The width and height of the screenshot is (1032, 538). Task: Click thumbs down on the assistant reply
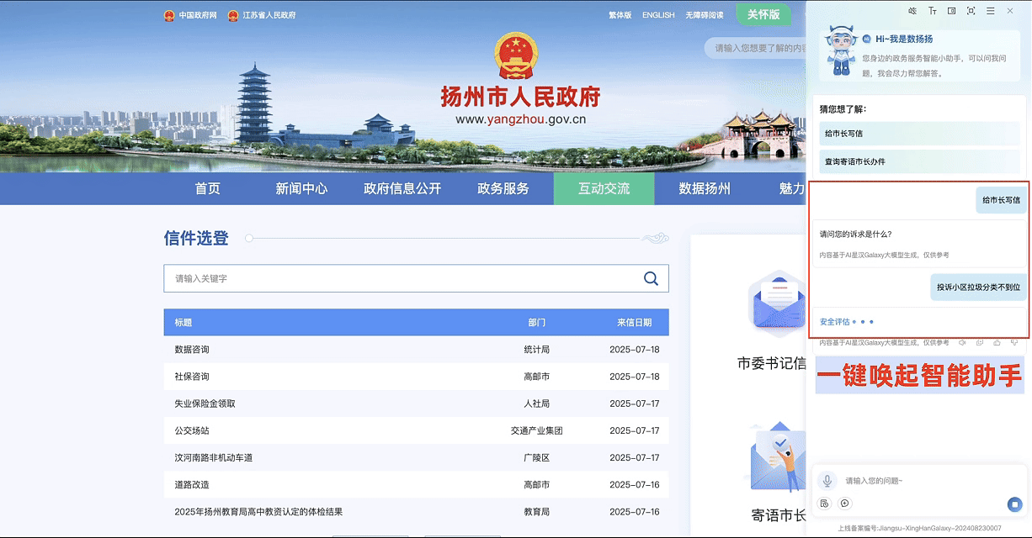(x=1015, y=342)
